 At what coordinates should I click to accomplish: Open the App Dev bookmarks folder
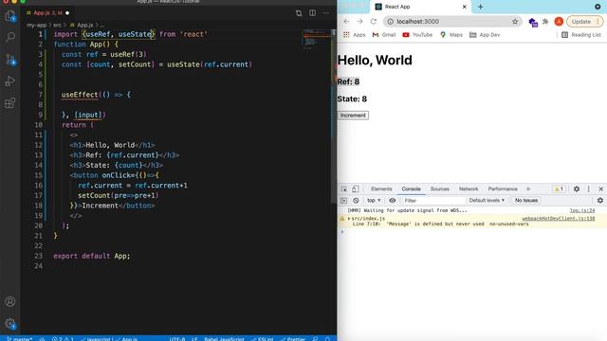[x=485, y=35]
